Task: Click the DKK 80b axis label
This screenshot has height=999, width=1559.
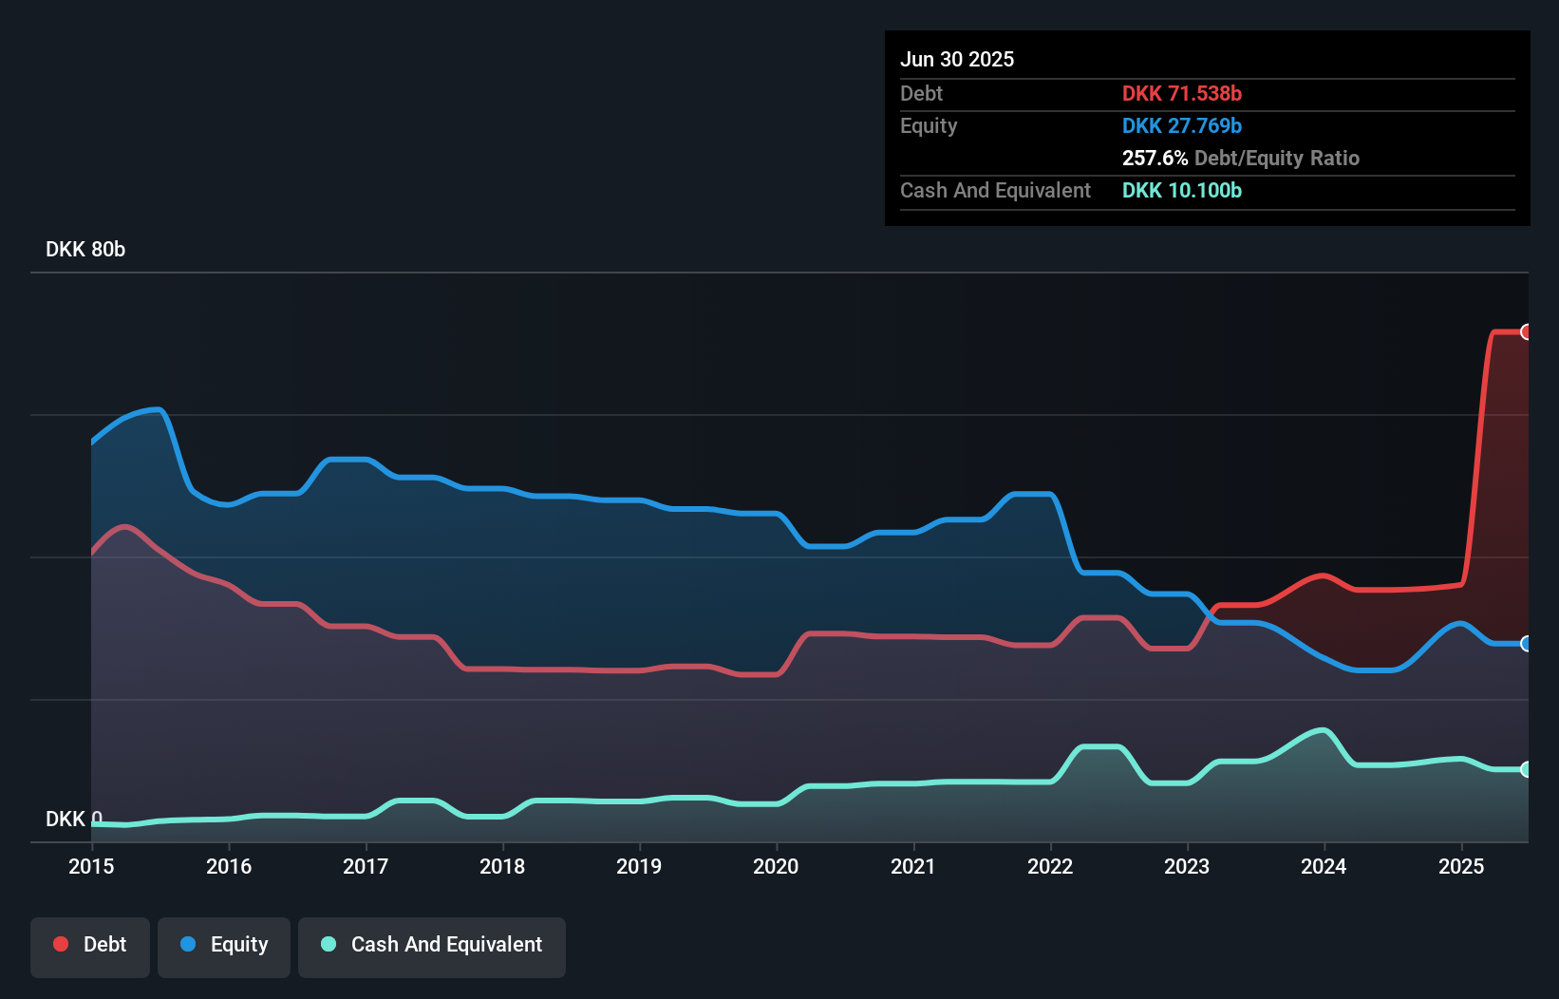Action: pos(85,249)
